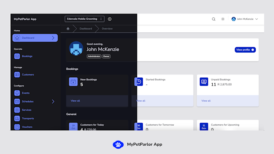Viewport: 274px width, 154px height.
Task: Click the Customers for Today label
Action: 92,125
